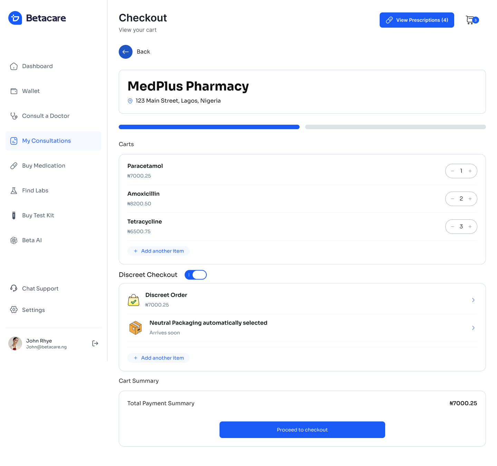Click the Beta AI swirl icon
The image size is (497, 466).
[14, 240]
